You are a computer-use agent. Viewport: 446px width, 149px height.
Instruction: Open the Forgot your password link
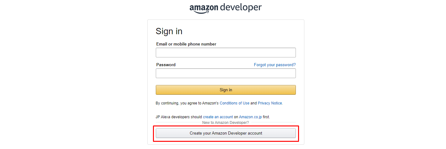pyautogui.click(x=275, y=65)
